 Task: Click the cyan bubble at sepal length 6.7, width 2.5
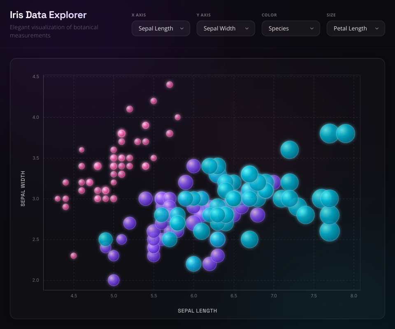[x=250, y=239]
